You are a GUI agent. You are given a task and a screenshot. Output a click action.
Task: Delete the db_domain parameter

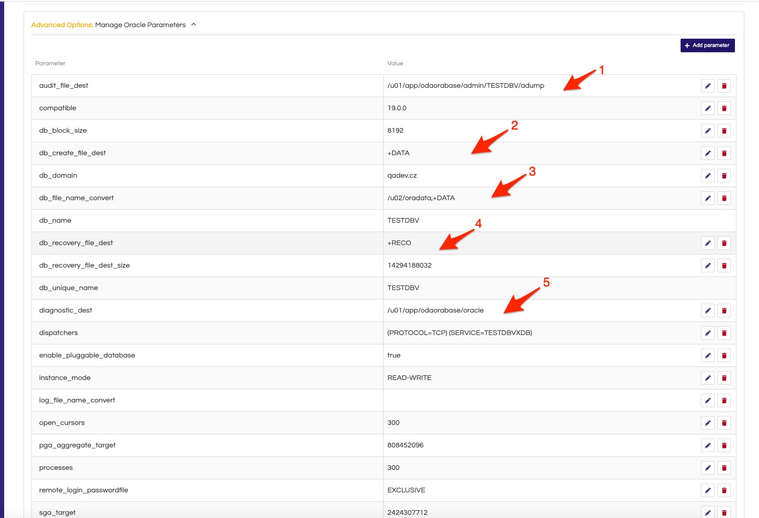[723, 176]
